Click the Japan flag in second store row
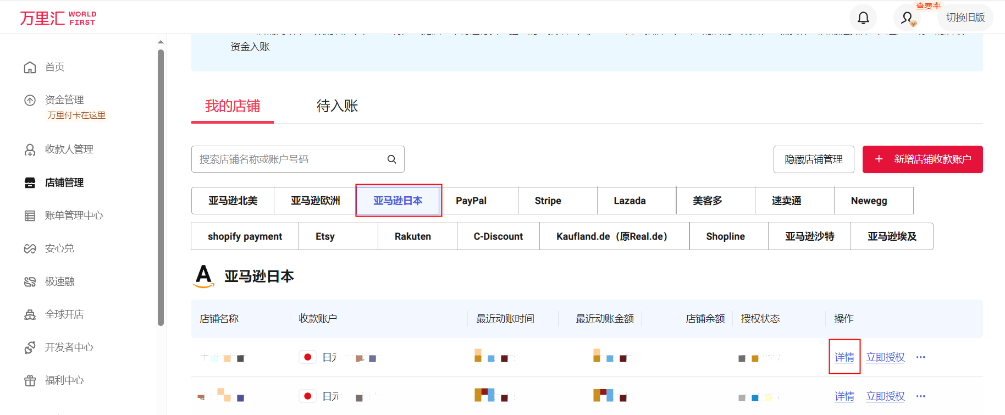Viewport: 1005px width, 415px height. 307,396
